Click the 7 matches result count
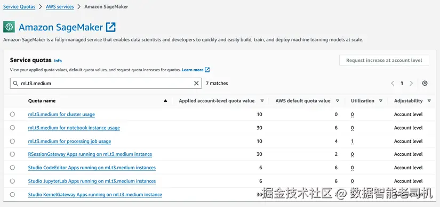Image resolution: width=440 pixels, height=207 pixels. tap(217, 83)
